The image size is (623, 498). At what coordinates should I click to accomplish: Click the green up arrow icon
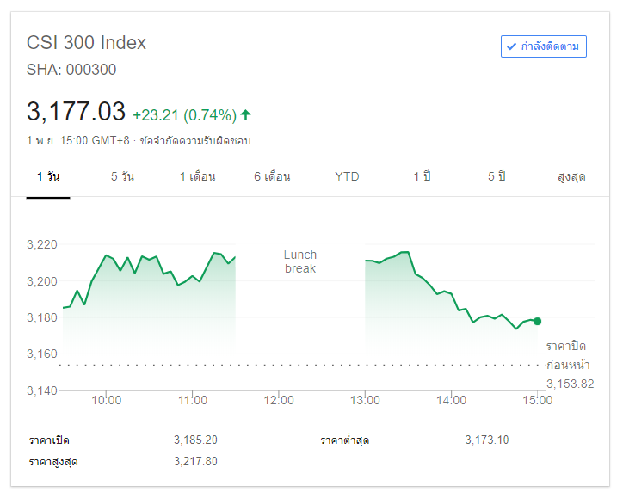246,114
